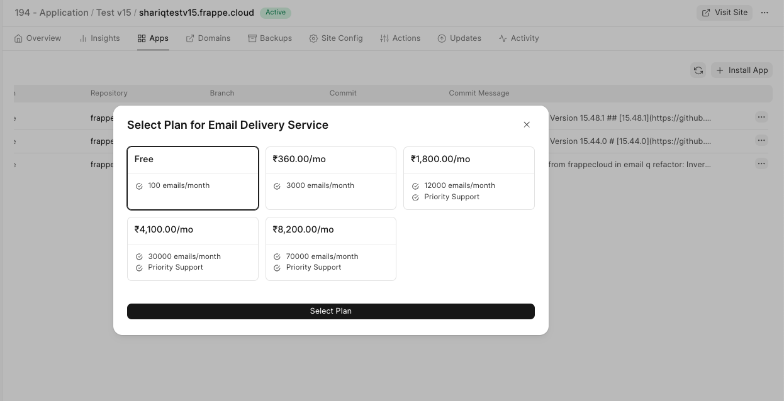Open site options three-dot menu in header
784x401 pixels.
pyautogui.click(x=764, y=13)
